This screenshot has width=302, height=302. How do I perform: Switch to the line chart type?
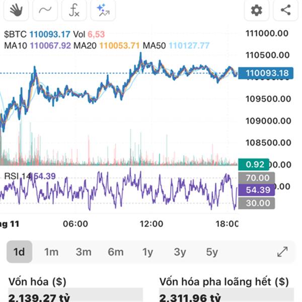45,10
